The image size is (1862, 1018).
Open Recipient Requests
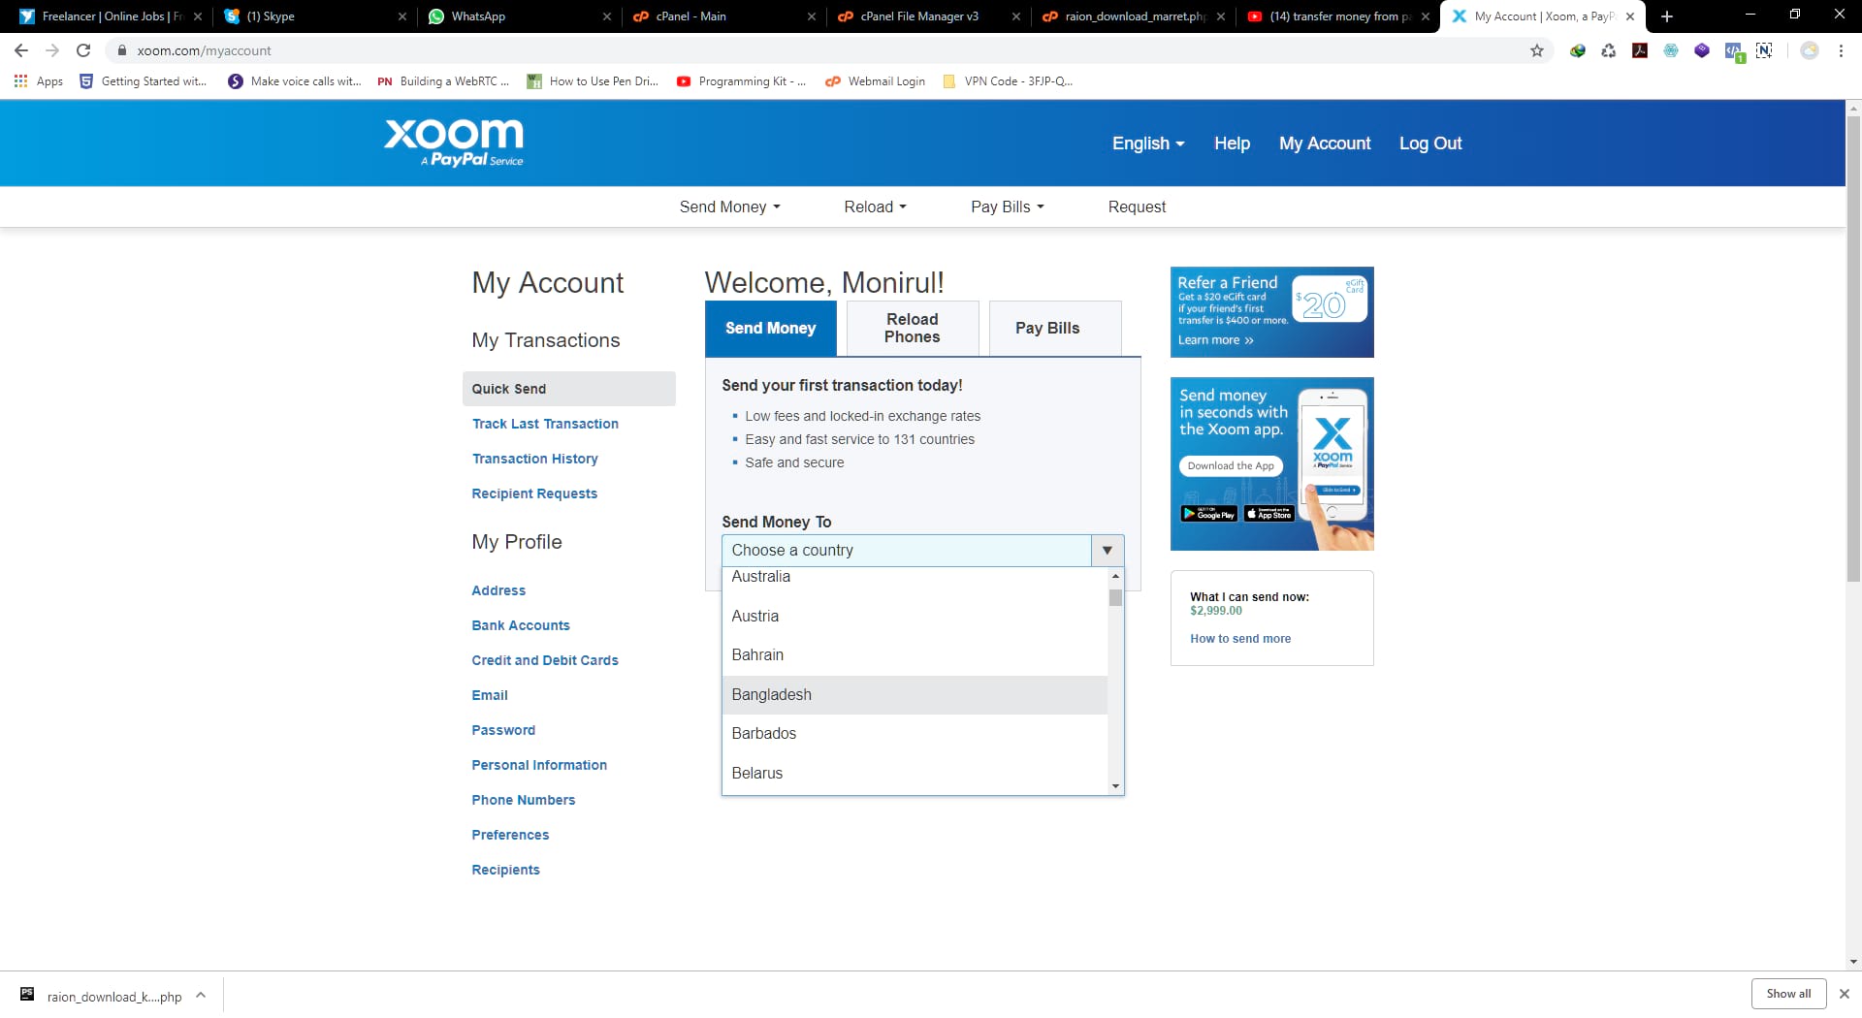pyautogui.click(x=534, y=493)
